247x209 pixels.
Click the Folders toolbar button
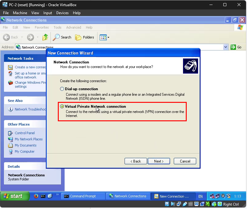(x=84, y=37)
